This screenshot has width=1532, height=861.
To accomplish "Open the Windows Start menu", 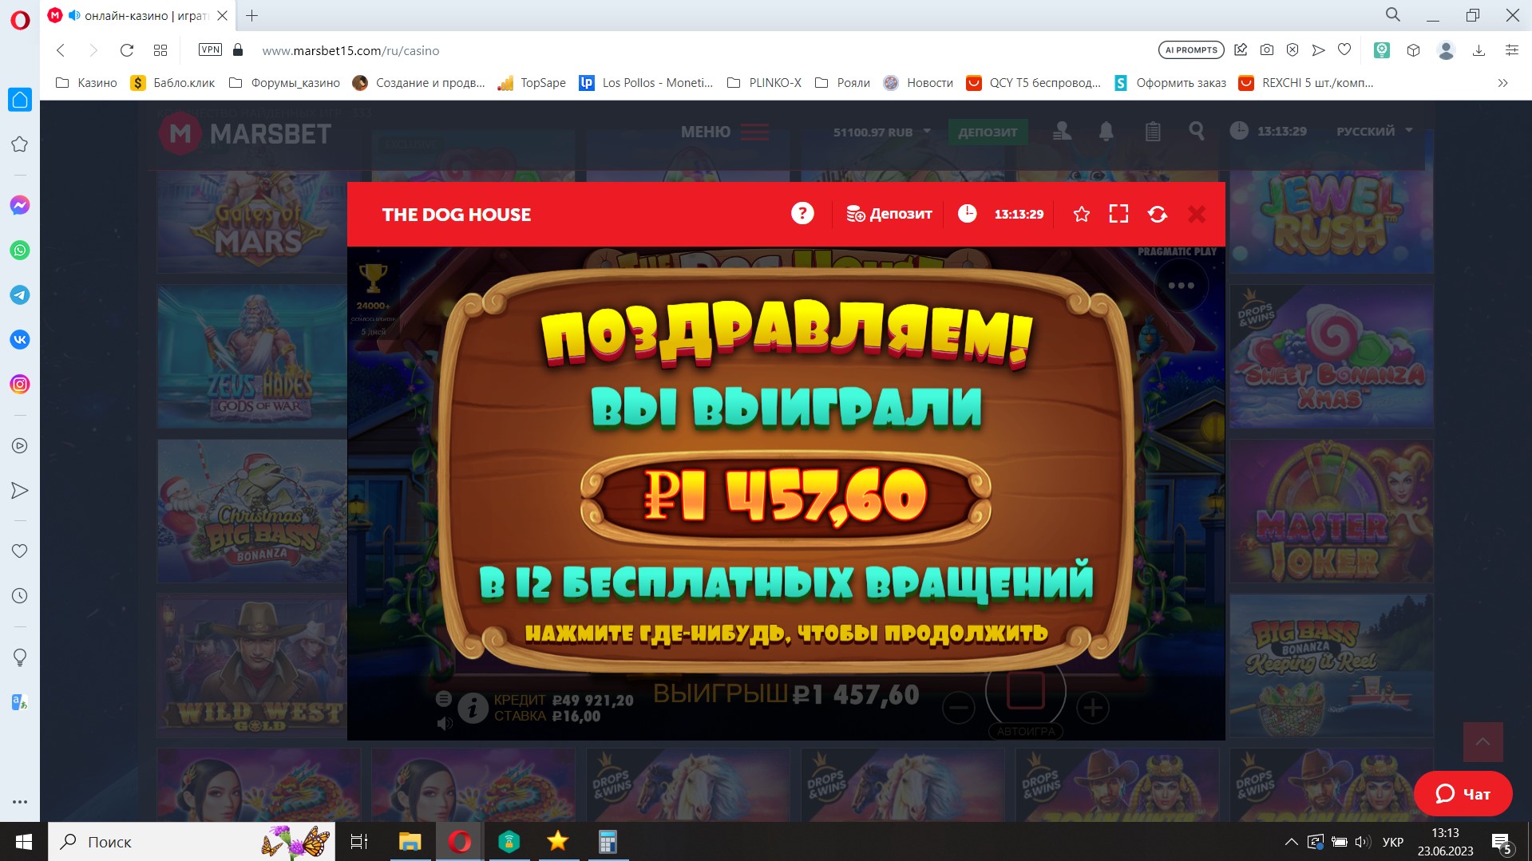I will 24,842.
